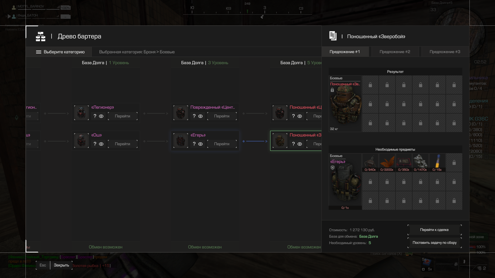Select required «Егерь» armor card
This screenshot has height=278, width=495.
(x=345, y=181)
